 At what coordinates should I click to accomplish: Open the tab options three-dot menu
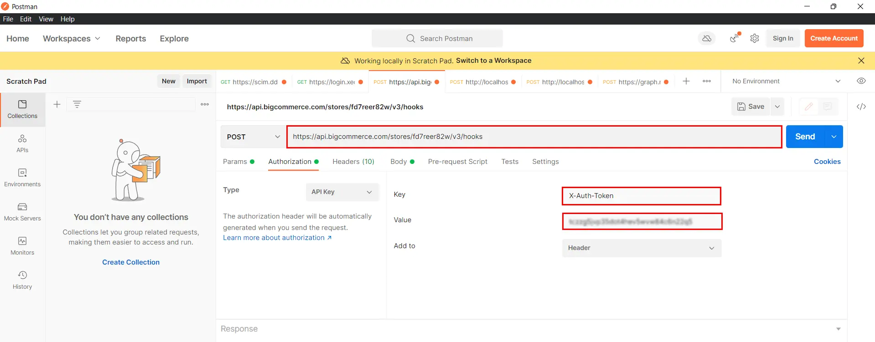pos(707,81)
